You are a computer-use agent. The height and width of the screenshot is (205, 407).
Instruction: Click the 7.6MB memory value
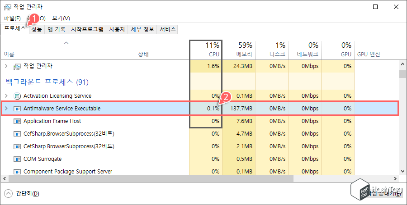pyautogui.click(x=244, y=121)
